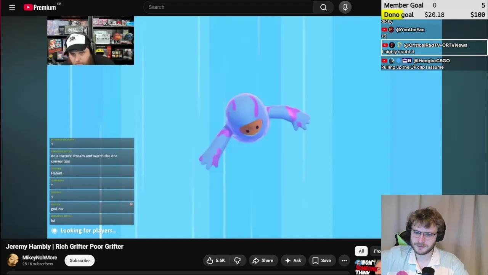
Task: Open the YouTube hamburger guide menu
Action: point(12,7)
